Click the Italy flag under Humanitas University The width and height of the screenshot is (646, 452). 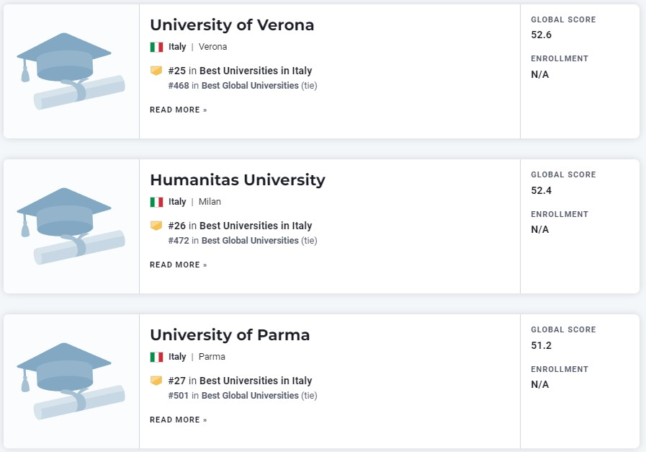click(156, 202)
